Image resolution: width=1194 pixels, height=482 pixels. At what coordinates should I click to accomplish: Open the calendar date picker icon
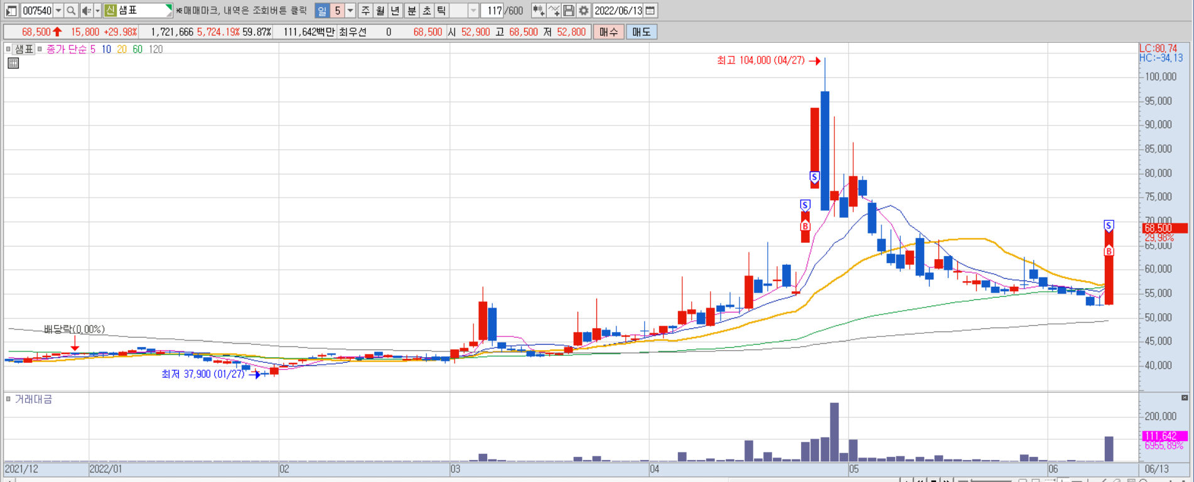point(650,11)
